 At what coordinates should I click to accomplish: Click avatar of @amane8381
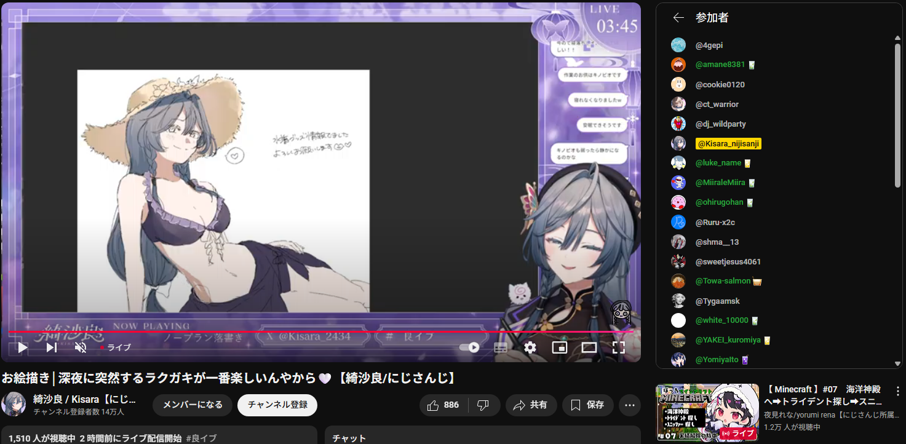pos(678,65)
